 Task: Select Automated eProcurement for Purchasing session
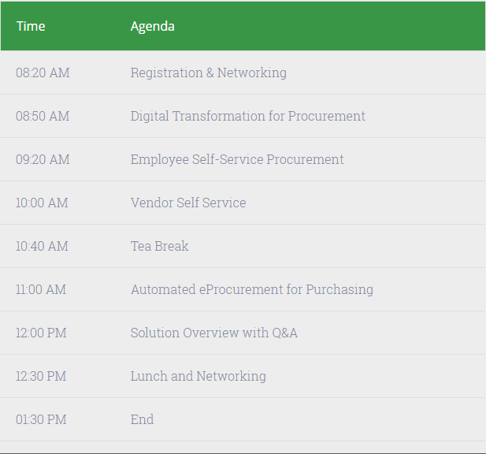coord(252,290)
